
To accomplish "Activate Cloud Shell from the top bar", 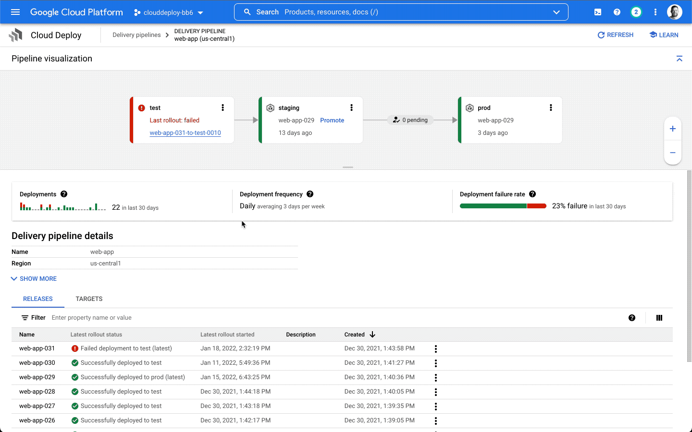I will tap(598, 12).
